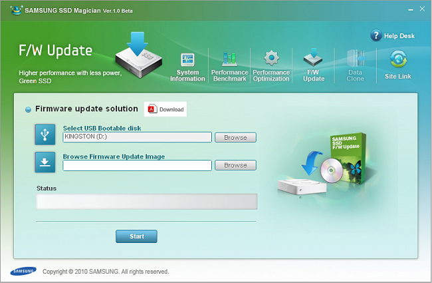Image resolution: width=432 pixels, height=283 pixels.
Task: Click the firmware download arrow icon
Action: [x=45, y=162]
